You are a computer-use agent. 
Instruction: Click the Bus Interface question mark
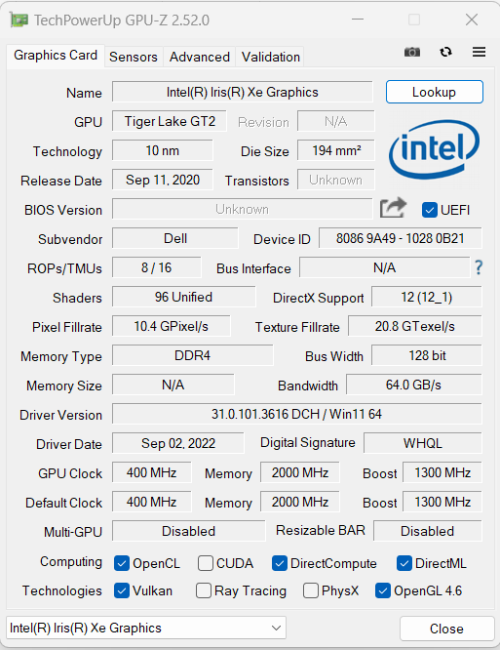click(x=479, y=267)
